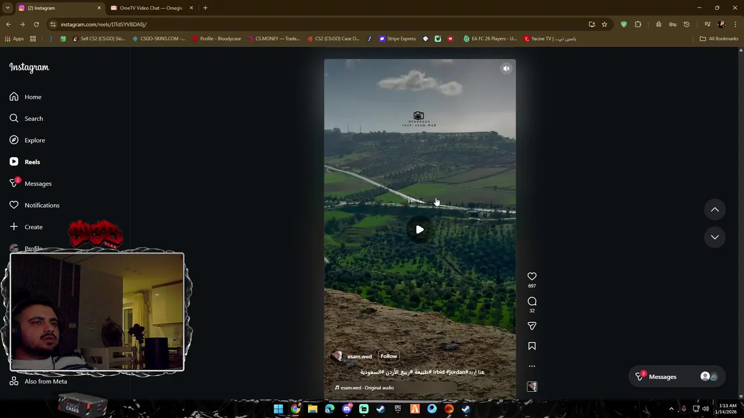The width and height of the screenshot is (744, 418).
Task: Go to the Explore page
Action: pos(27,140)
